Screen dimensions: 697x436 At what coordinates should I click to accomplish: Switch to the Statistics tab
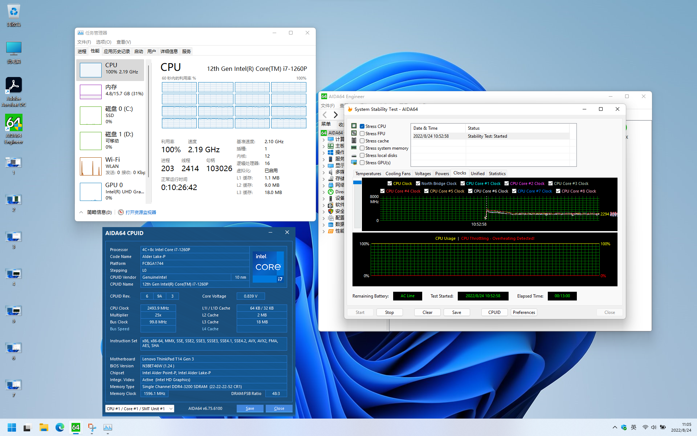(x=497, y=174)
